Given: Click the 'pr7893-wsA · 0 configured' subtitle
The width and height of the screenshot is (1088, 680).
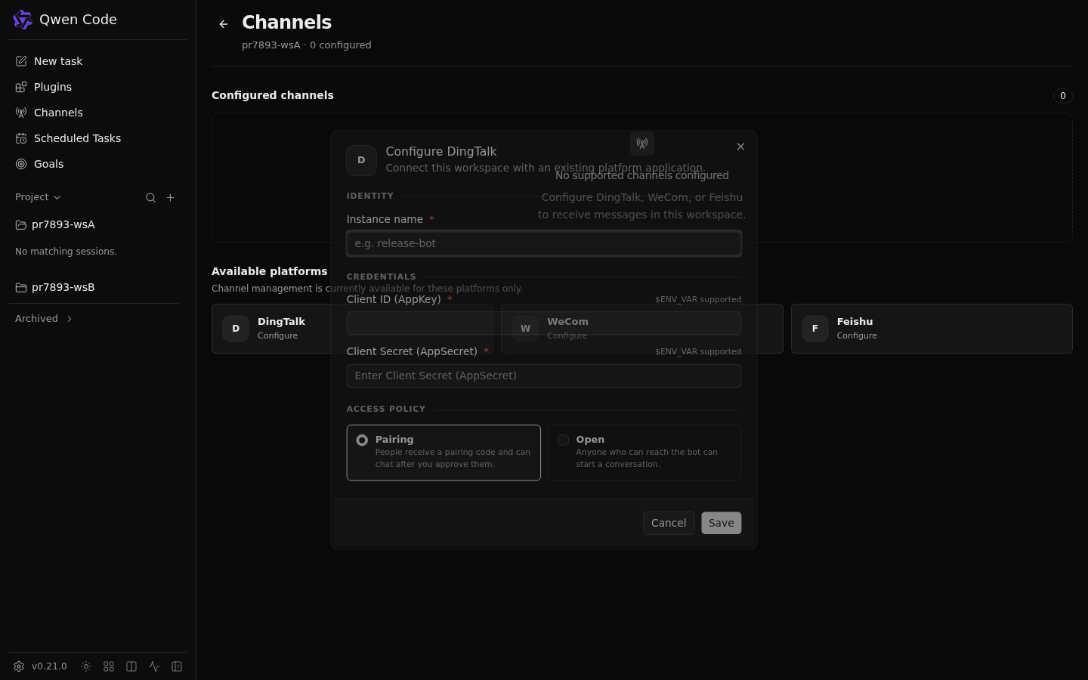Looking at the screenshot, I should click(x=307, y=45).
